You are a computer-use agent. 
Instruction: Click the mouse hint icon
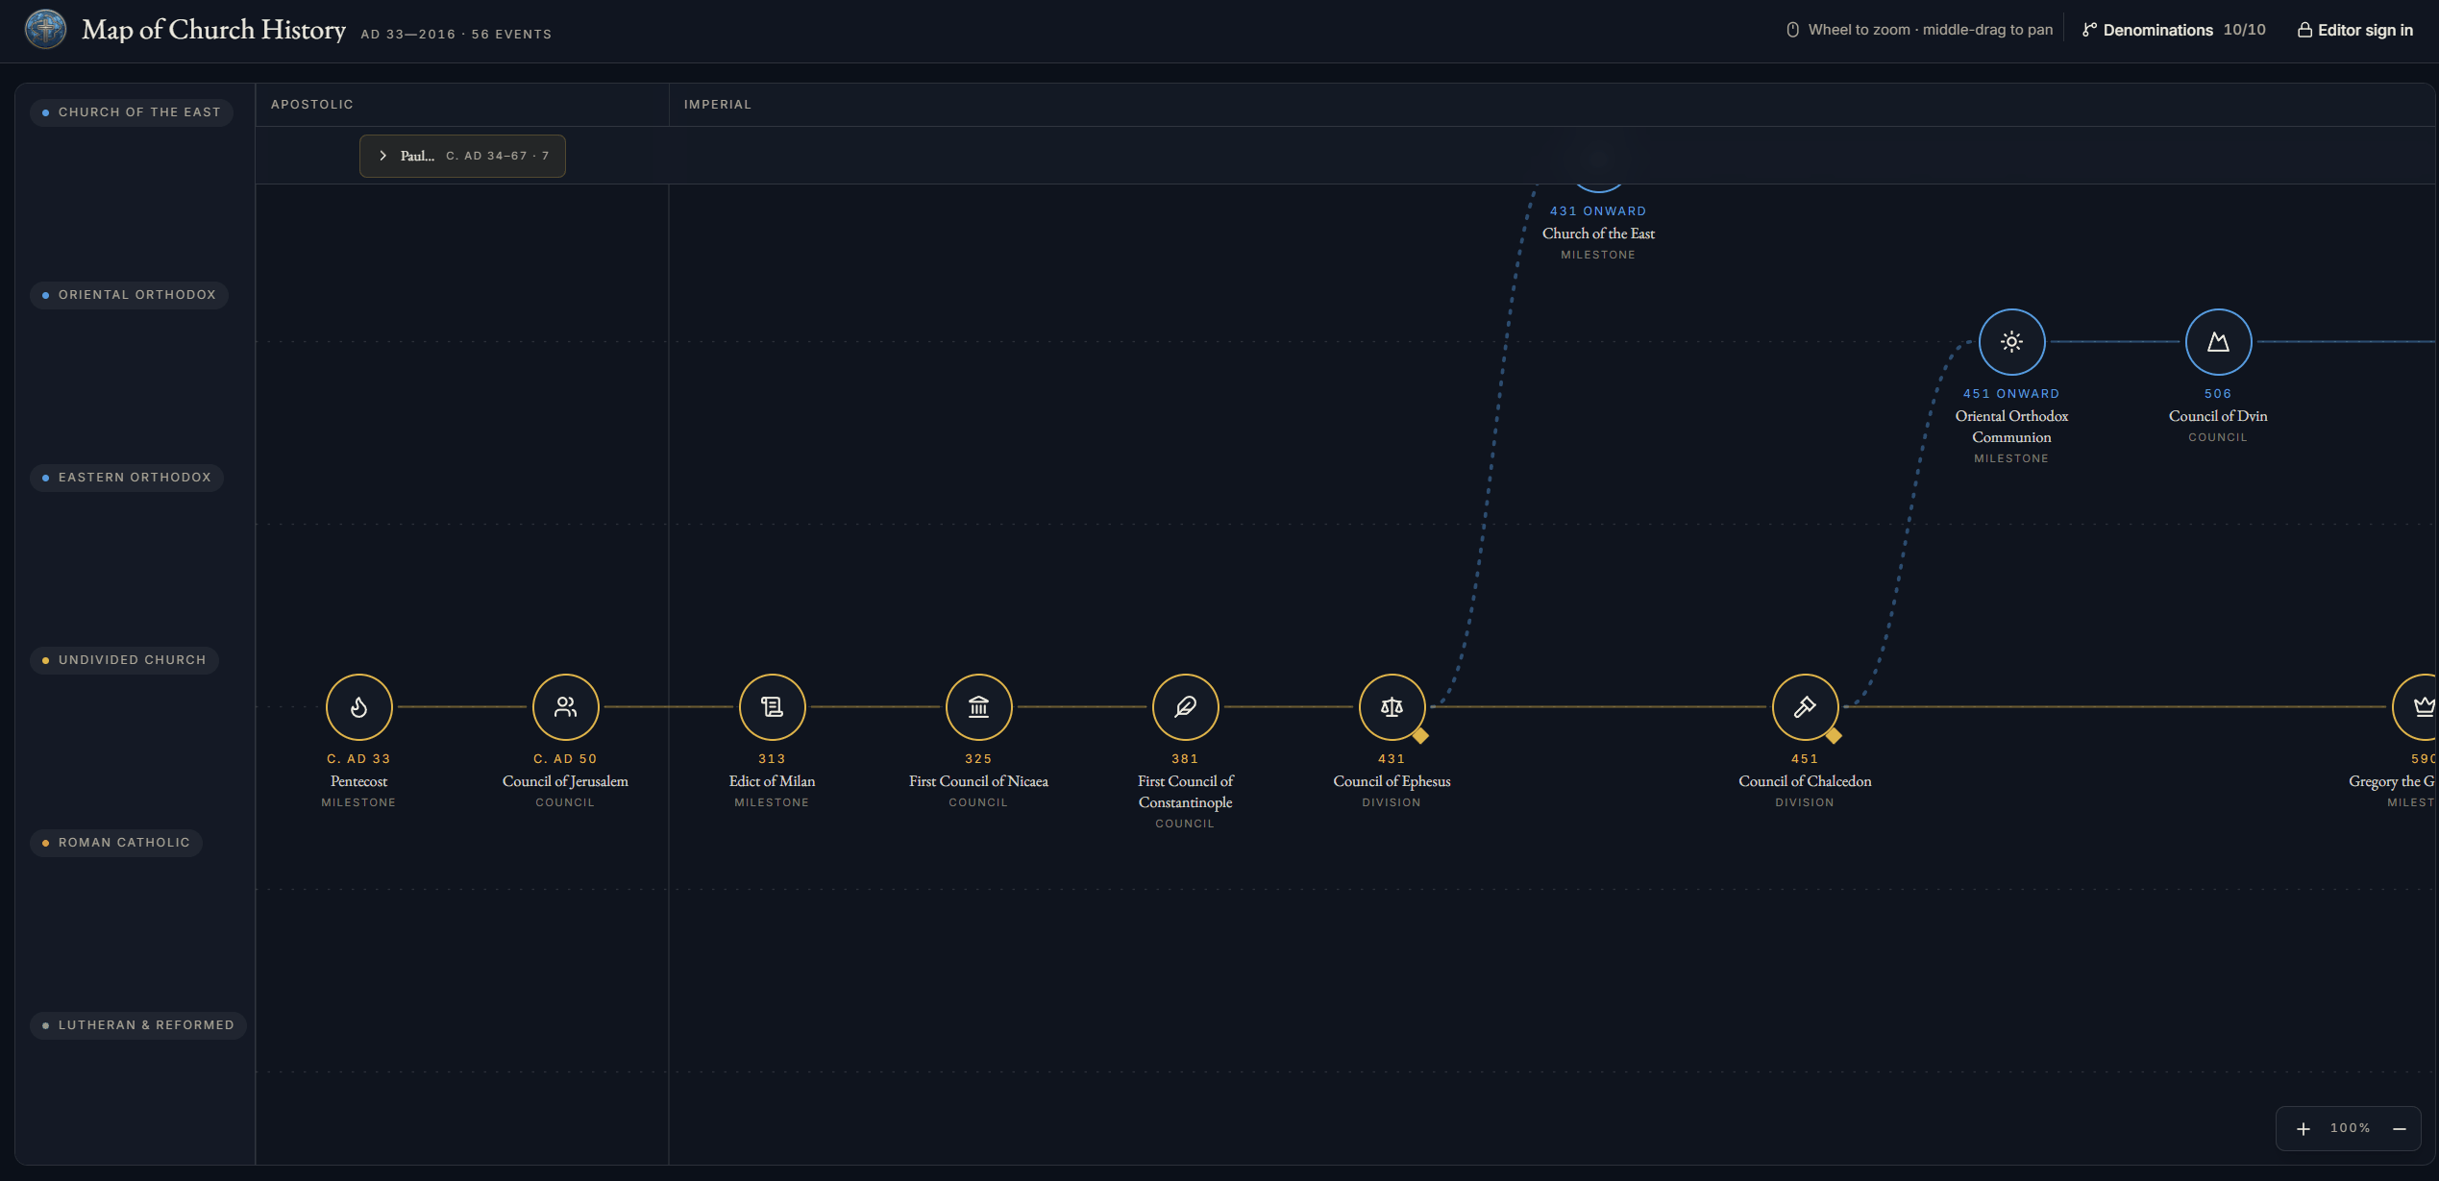click(1792, 30)
